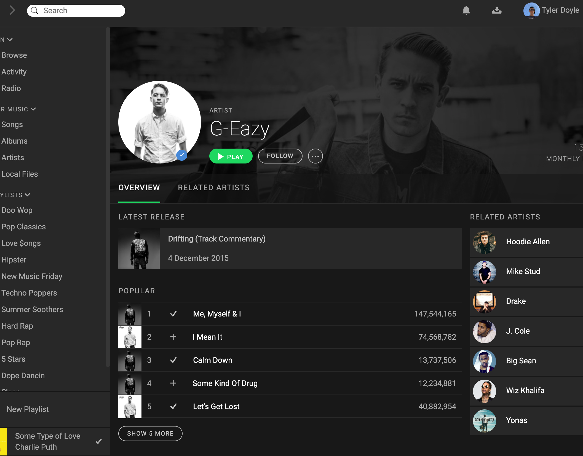The height and width of the screenshot is (456, 583).
Task: Click the verified badge on G-Eazy's photo
Action: (182, 155)
